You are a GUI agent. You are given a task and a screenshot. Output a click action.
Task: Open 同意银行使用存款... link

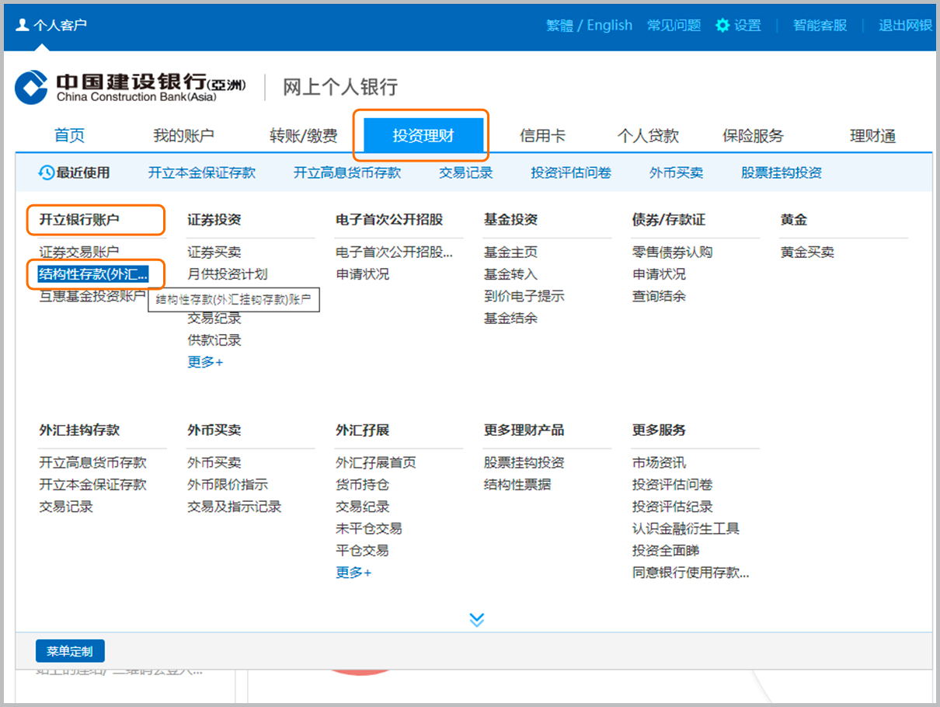(691, 573)
